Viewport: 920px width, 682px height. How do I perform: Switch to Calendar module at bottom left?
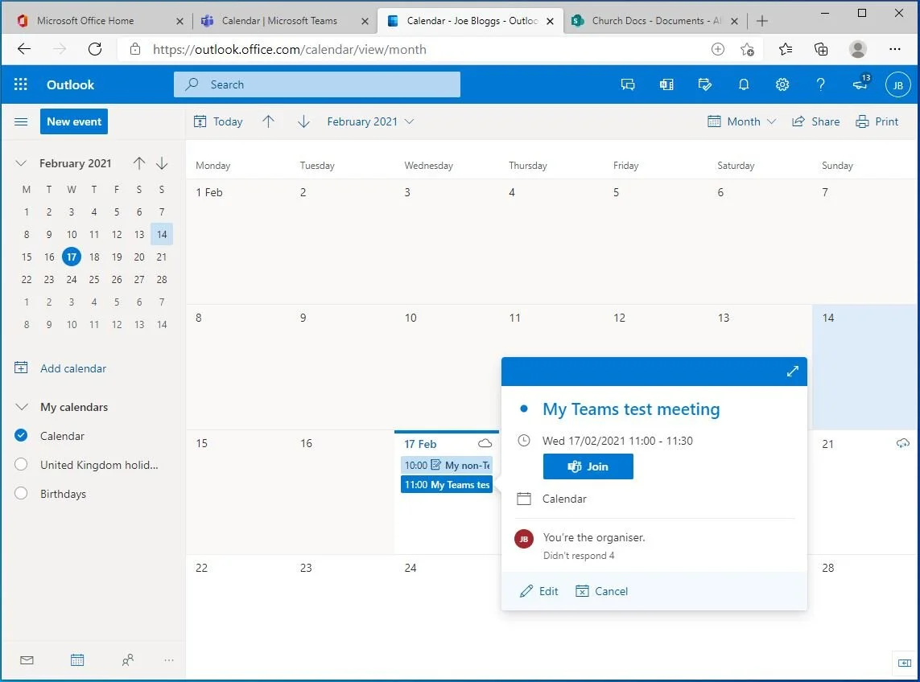click(x=77, y=660)
